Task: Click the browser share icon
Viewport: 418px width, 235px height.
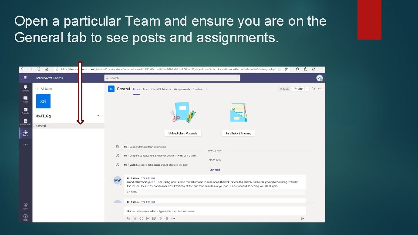Action: (313, 69)
